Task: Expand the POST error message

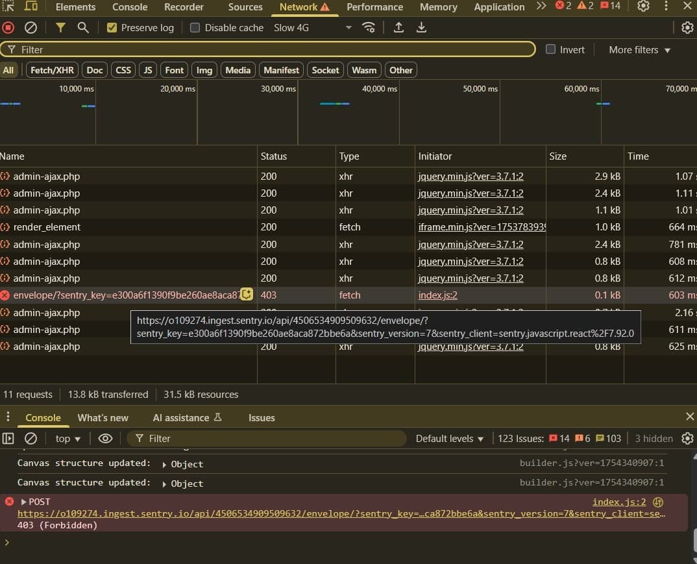Action: pos(23,502)
